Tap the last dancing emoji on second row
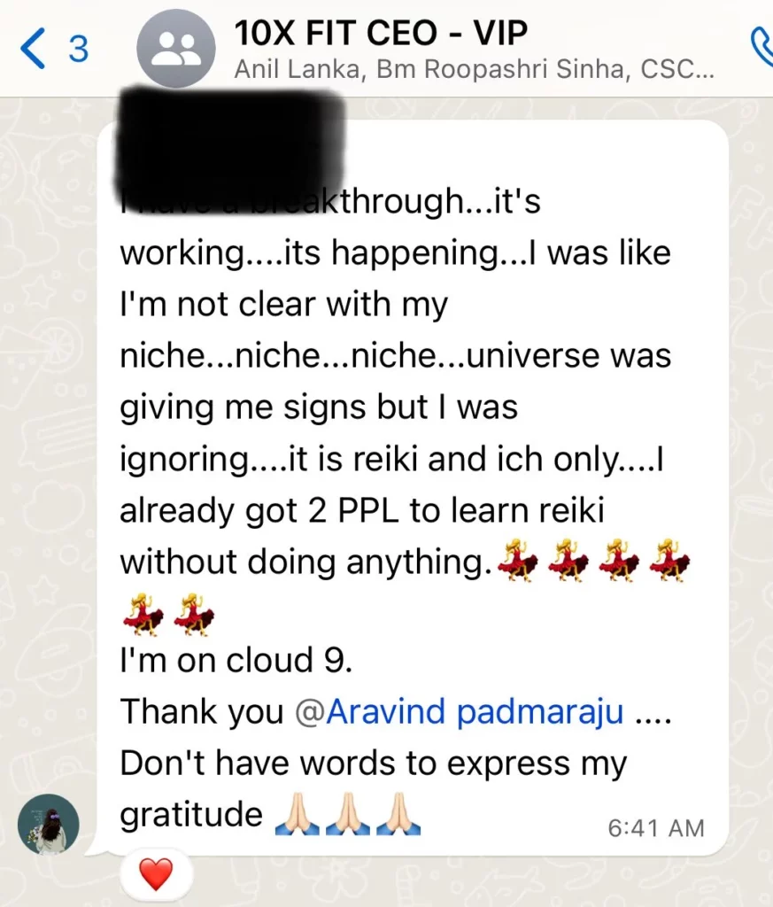Screen dimensions: 773x907 194,615
